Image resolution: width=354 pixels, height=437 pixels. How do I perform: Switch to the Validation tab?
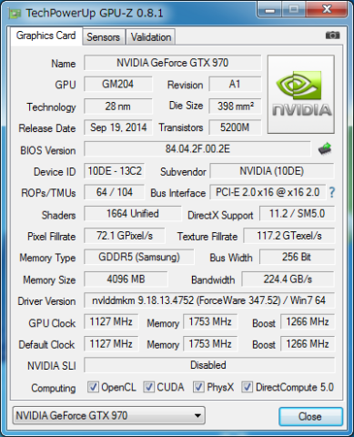point(151,37)
